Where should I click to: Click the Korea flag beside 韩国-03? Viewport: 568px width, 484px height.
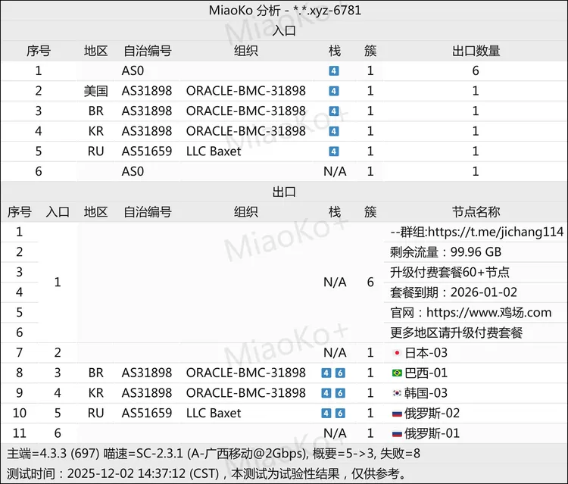point(396,393)
